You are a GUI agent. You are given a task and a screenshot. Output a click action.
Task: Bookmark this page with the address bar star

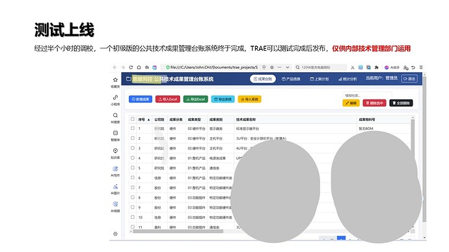(272, 68)
